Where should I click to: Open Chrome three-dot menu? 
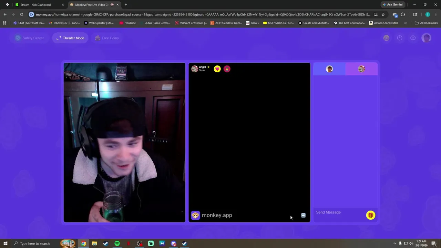coord(435,14)
